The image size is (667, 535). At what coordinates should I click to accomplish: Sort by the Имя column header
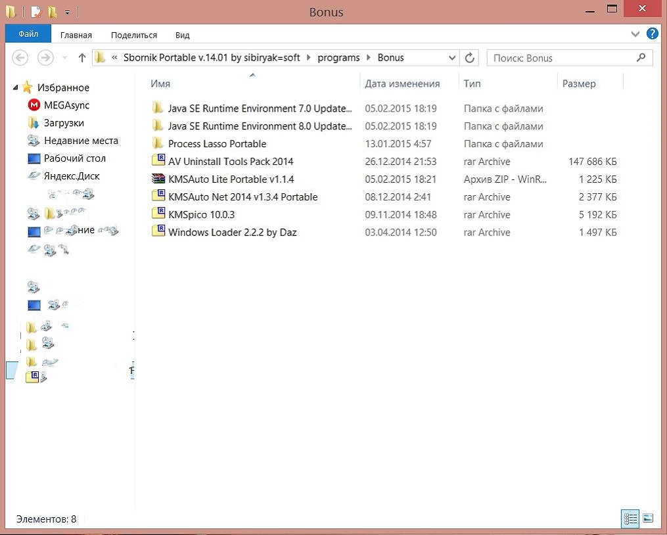coord(160,83)
